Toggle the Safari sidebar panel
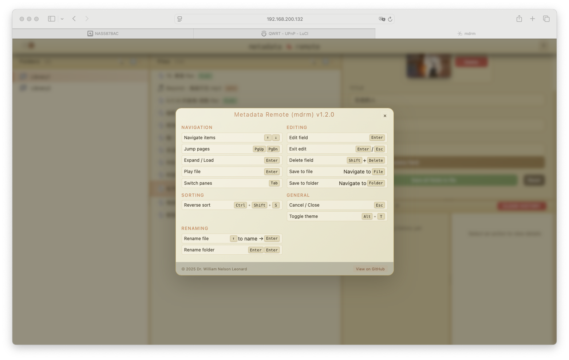 pos(51,19)
